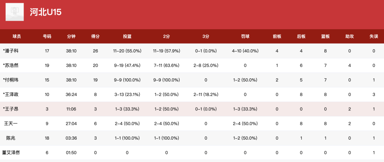This screenshot has height=162, width=384.
Task: Click the 号码 column header
Action: click(x=47, y=36)
